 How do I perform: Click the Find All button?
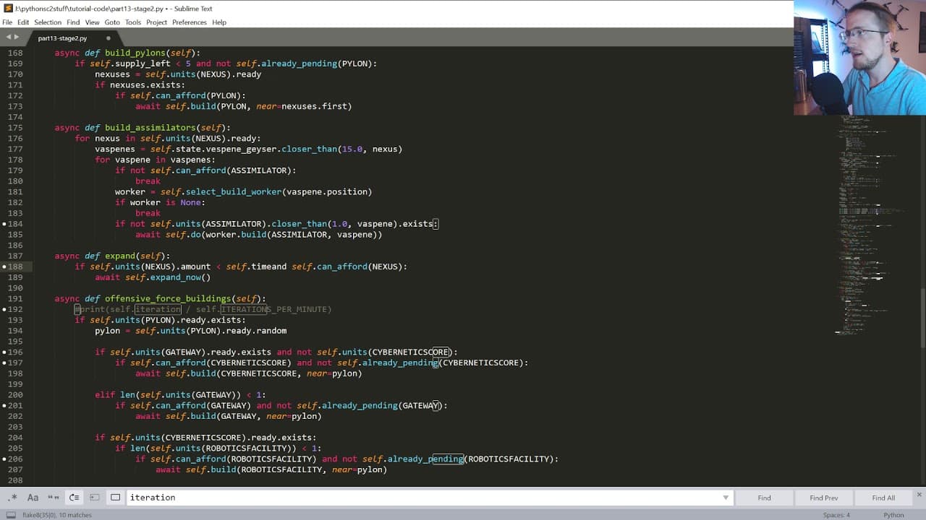pyautogui.click(x=883, y=498)
